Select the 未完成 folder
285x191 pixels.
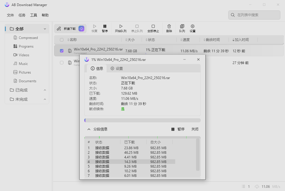27,99
